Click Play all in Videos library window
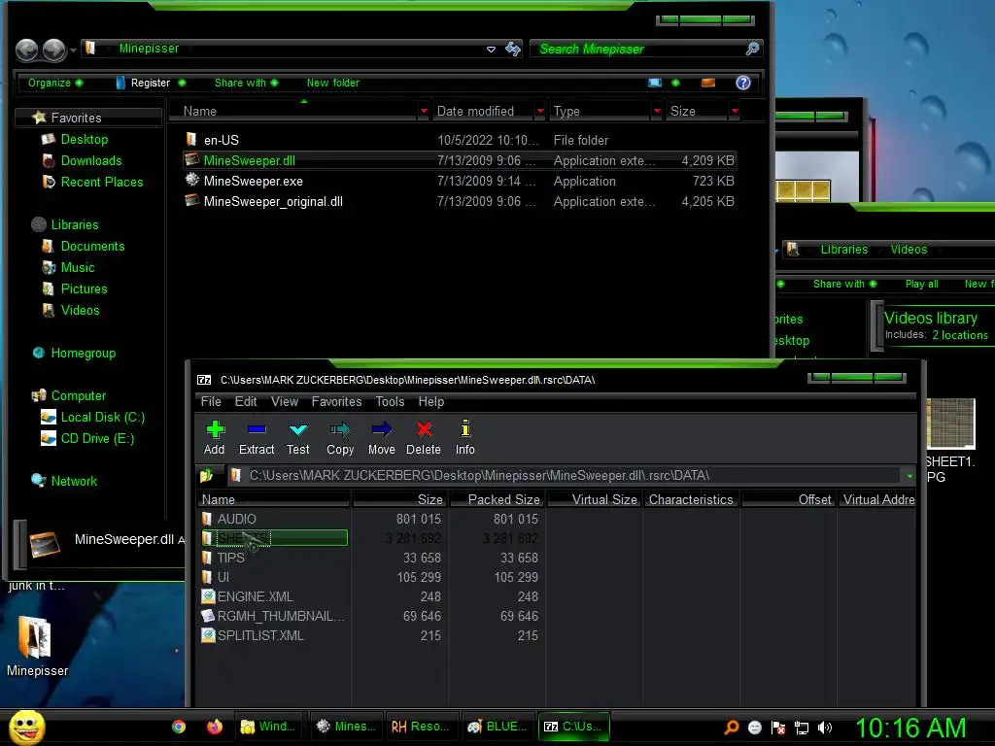995x746 pixels. point(921,284)
